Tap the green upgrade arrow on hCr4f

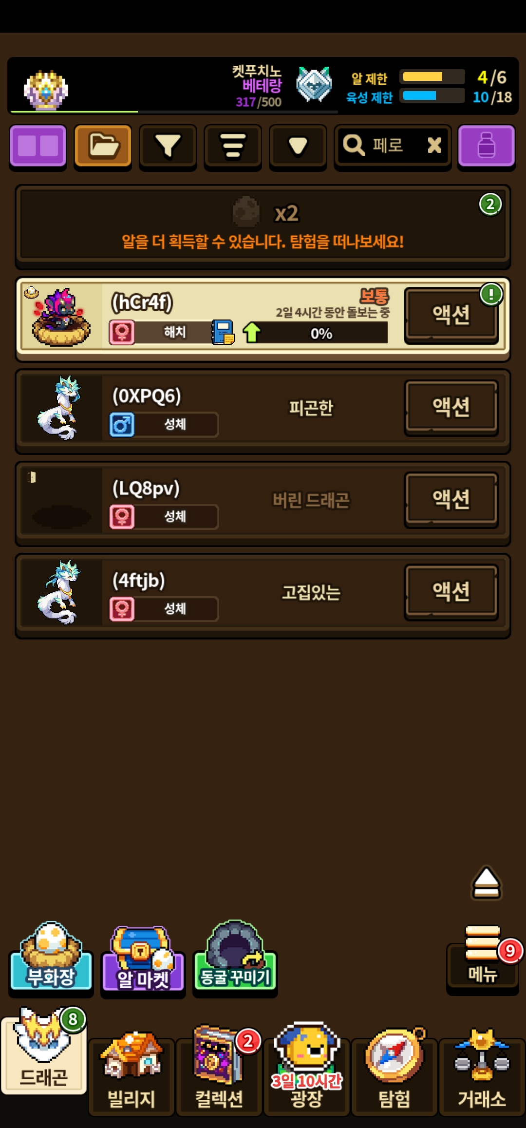tap(252, 332)
